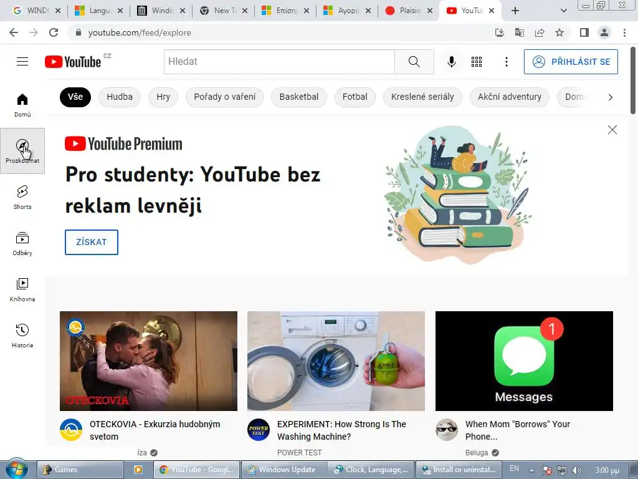Open the Chrome profile avatar
This screenshot has width=638, height=479.
point(604,32)
